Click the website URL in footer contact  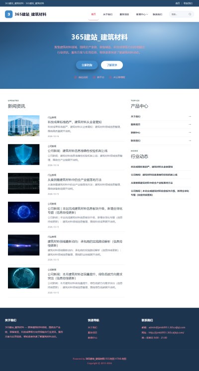166,333
